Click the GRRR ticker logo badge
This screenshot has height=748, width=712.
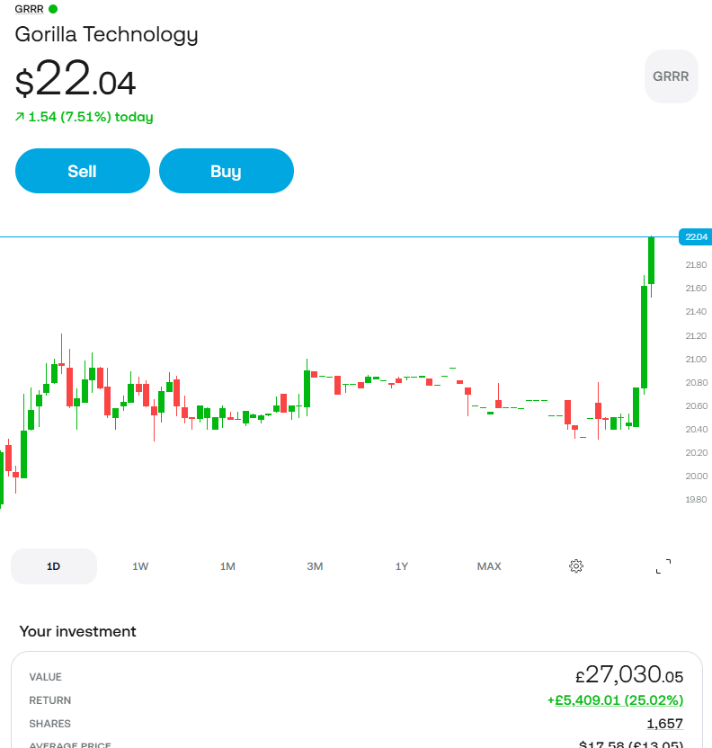(672, 76)
